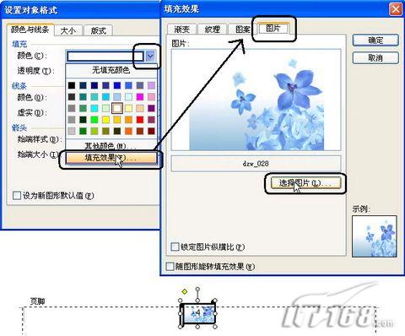Screen dimensions: 405x336
Task: Switch to the 大小 tab
Action: point(67,30)
